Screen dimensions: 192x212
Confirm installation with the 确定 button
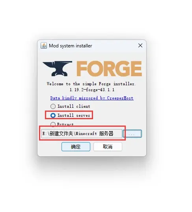click(76, 147)
